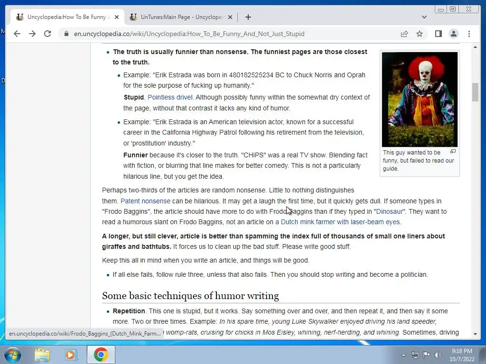The width and height of the screenshot is (486, 364).
Task: Open Chrome profile avatar menu
Action: point(453,34)
